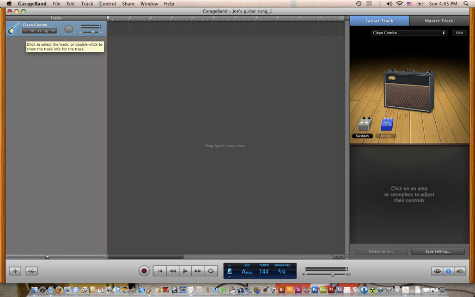
Task: Open the track editor scissors button
Action: click(32, 271)
